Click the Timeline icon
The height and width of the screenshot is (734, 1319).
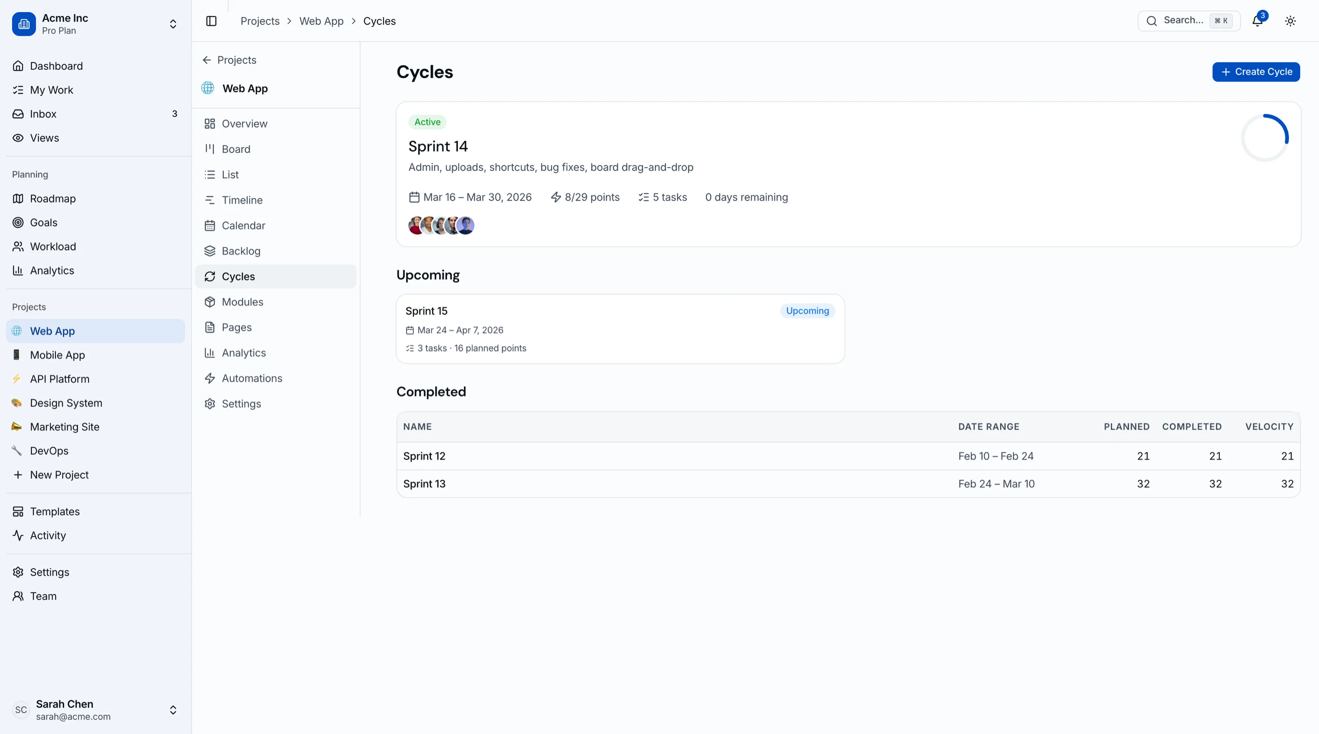[x=210, y=200]
